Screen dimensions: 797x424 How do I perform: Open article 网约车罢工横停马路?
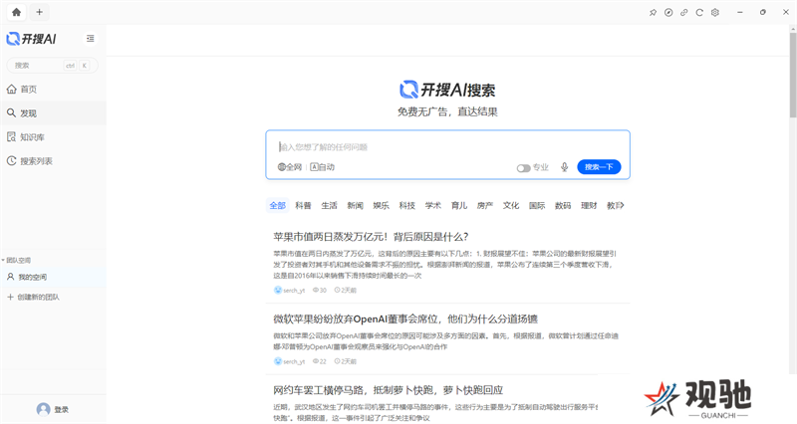point(388,390)
